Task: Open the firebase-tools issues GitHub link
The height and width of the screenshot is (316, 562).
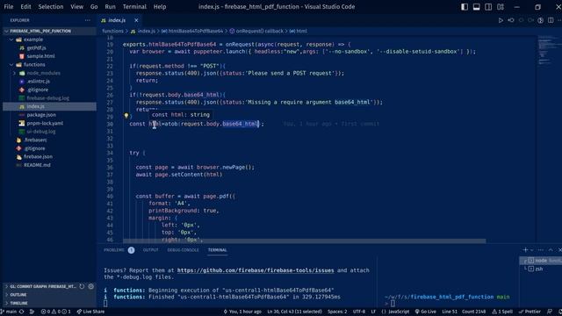Action: [x=256, y=270]
